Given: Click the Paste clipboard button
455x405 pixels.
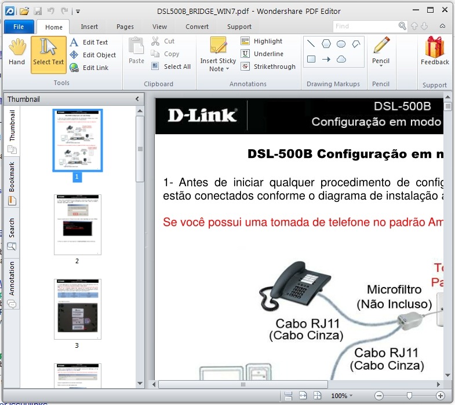Looking at the screenshot, I should pos(136,51).
